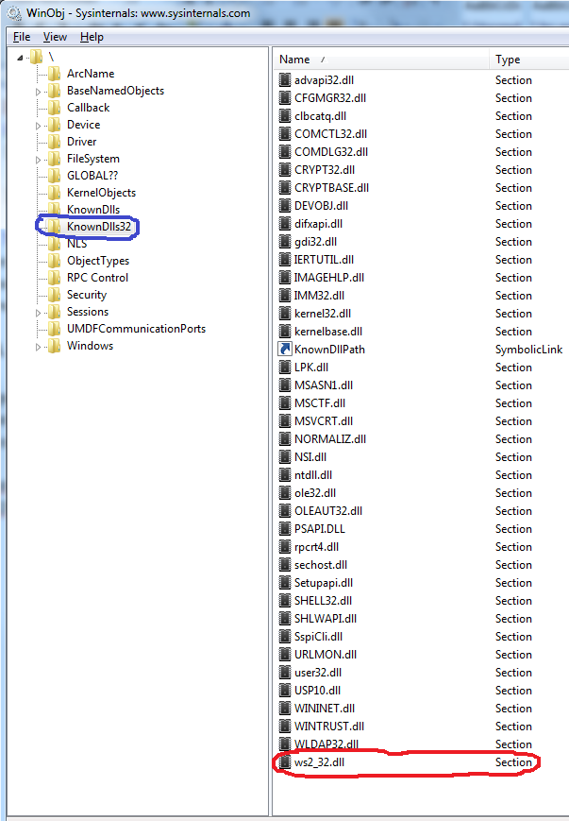Select the sechost.dll entry

(x=321, y=564)
